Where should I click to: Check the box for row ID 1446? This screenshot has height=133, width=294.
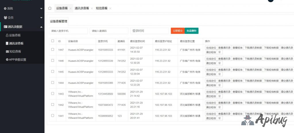53,60
